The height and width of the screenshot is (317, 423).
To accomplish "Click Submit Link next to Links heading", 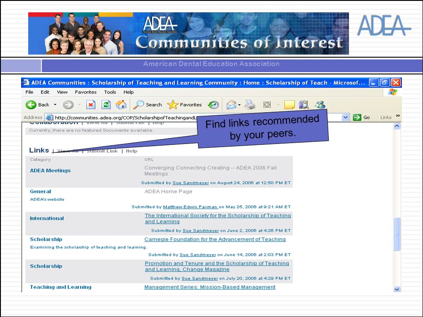I will (102, 151).
